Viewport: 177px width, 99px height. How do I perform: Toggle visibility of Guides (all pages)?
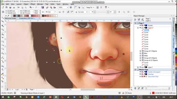coord(140,72)
